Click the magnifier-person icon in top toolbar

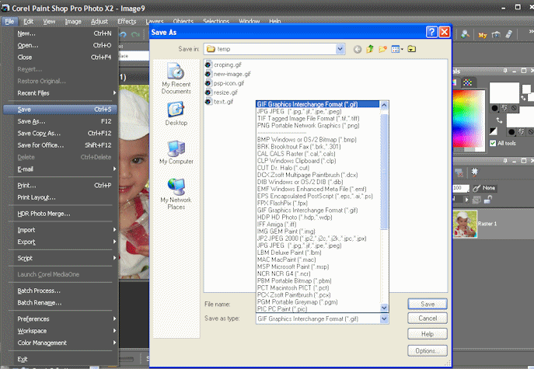[x=465, y=34]
